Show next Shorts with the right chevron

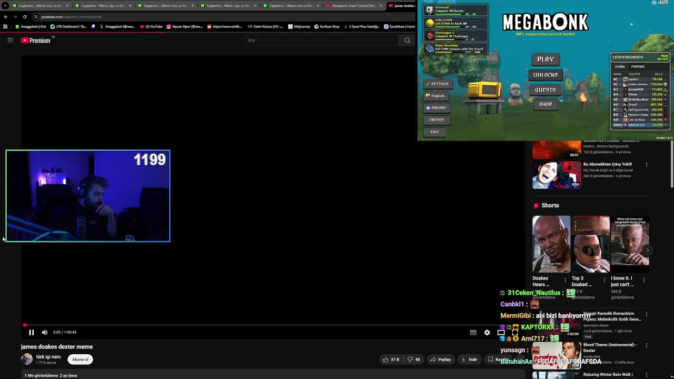coord(647,250)
